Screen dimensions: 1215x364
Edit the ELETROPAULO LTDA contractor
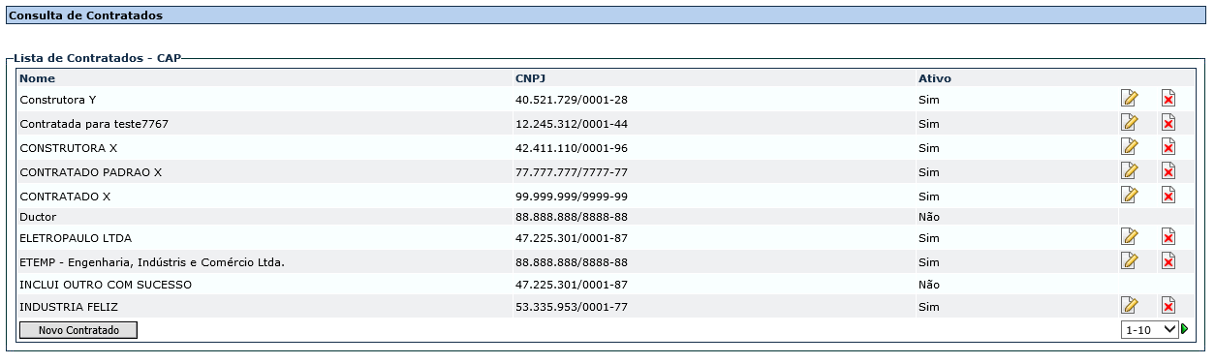pos(1129,236)
